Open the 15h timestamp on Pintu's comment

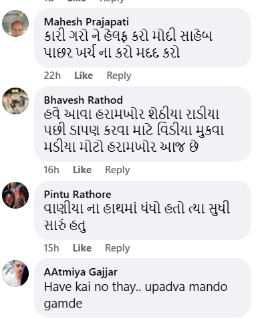(51, 248)
